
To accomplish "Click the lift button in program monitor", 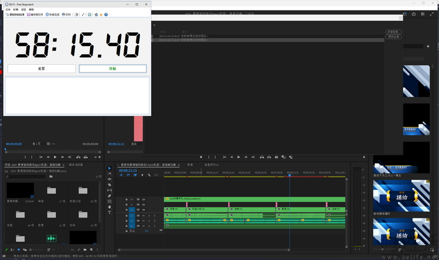I will 262,157.
